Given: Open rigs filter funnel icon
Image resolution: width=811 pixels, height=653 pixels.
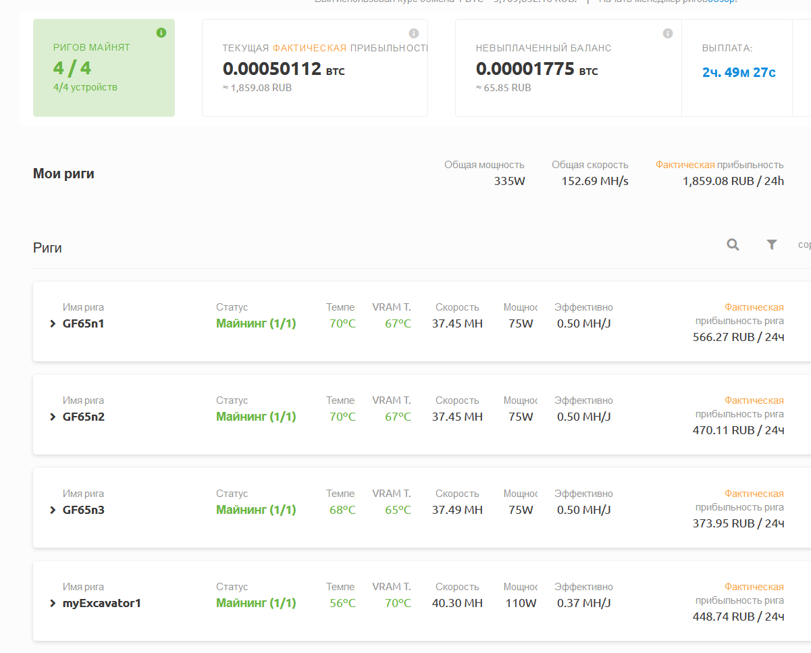Looking at the screenshot, I should click(x=772, y=244).
